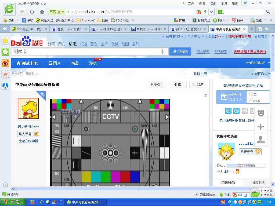This screenshot has height=206, width=275.
Task: Expand the 消息(34) messages dropdown
Action: point(223,36)
